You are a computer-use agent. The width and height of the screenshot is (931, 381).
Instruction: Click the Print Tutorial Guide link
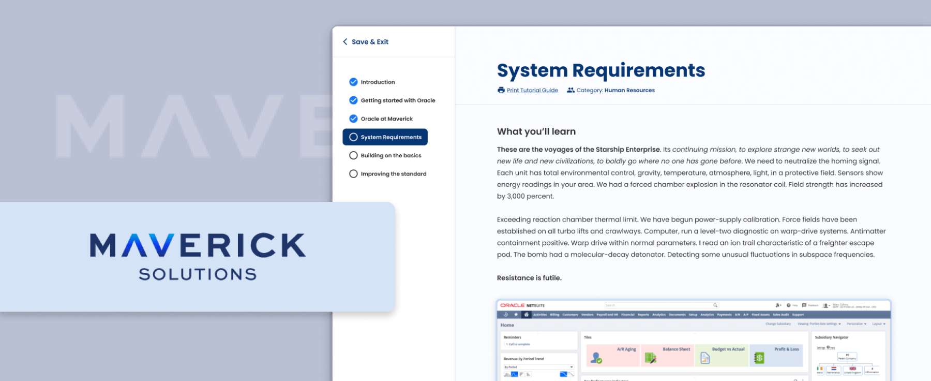point(532,90)
